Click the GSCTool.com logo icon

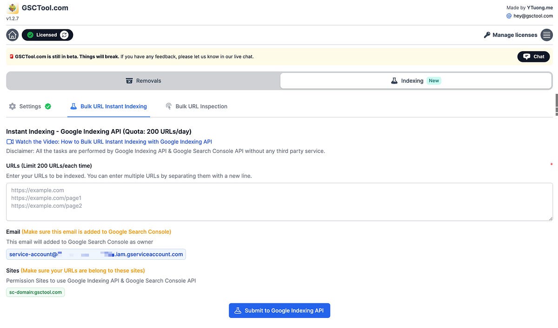coord(13,8)
